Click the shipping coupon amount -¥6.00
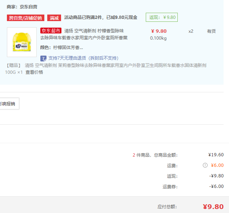The width and height of the screenshot is (229, 213). [x=216, y=186]
